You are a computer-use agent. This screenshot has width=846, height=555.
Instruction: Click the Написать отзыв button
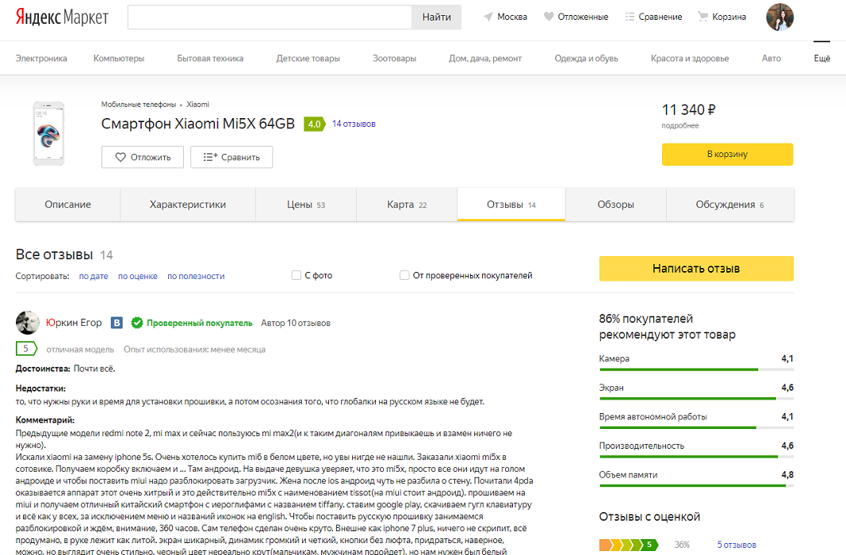pyautogui.click(x=696, y=269)
